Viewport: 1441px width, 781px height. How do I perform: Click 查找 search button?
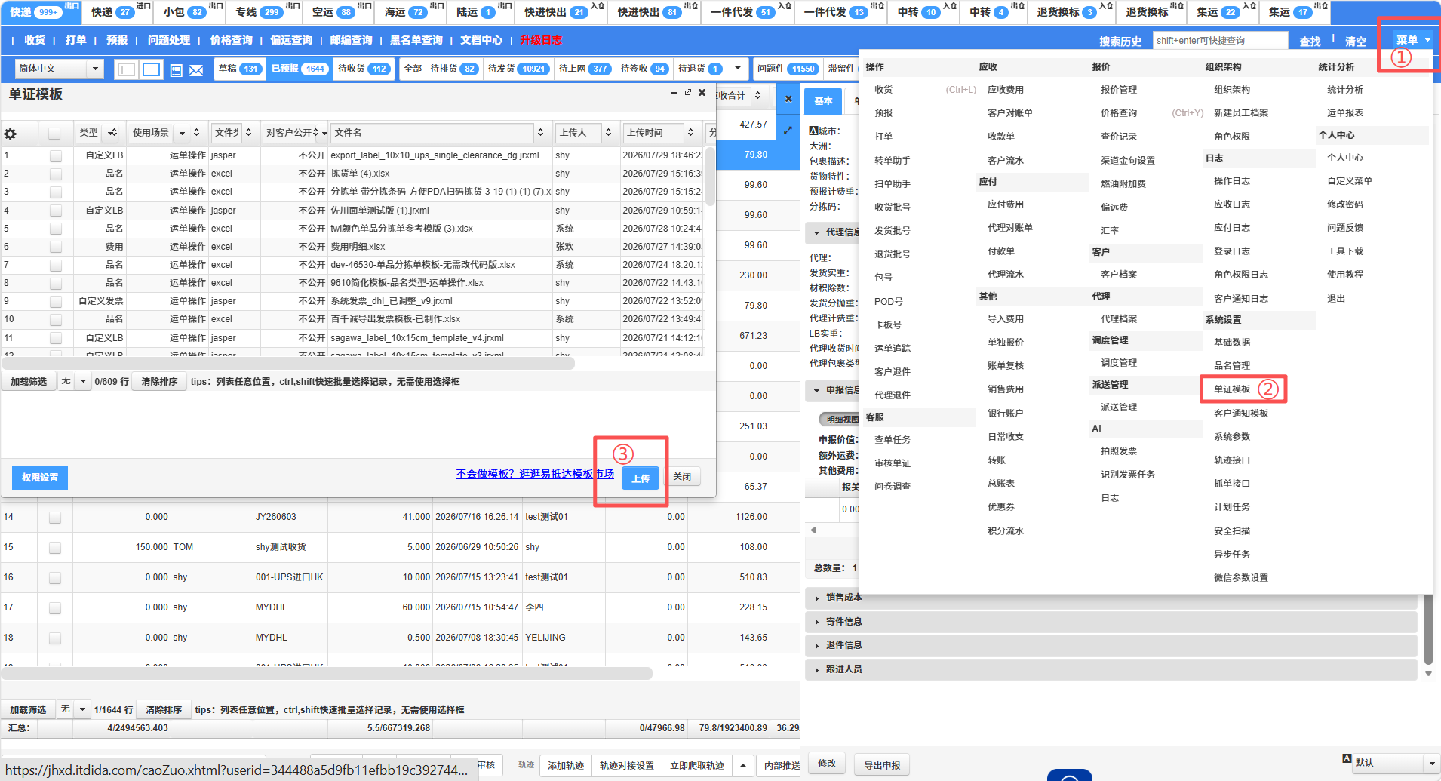[x=1310, y=42]
